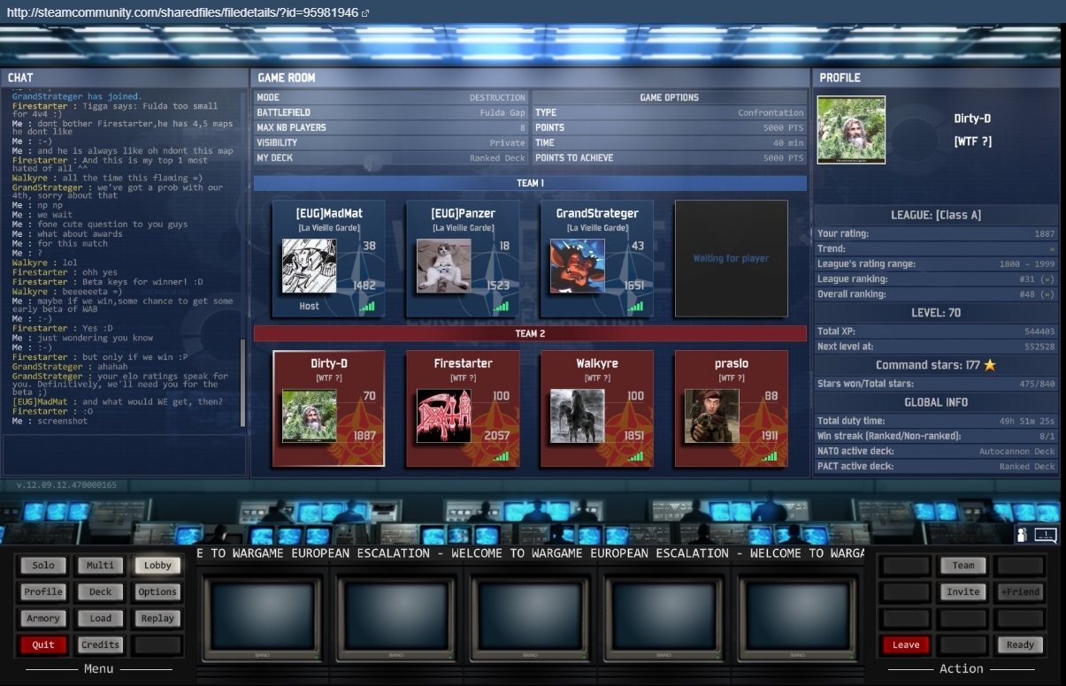
Task: Select the TIME 40 min row
Action: (x=670, y=142)
